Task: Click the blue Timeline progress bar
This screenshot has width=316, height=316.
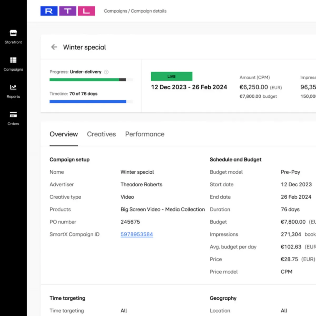Action: tap(88, 101)
